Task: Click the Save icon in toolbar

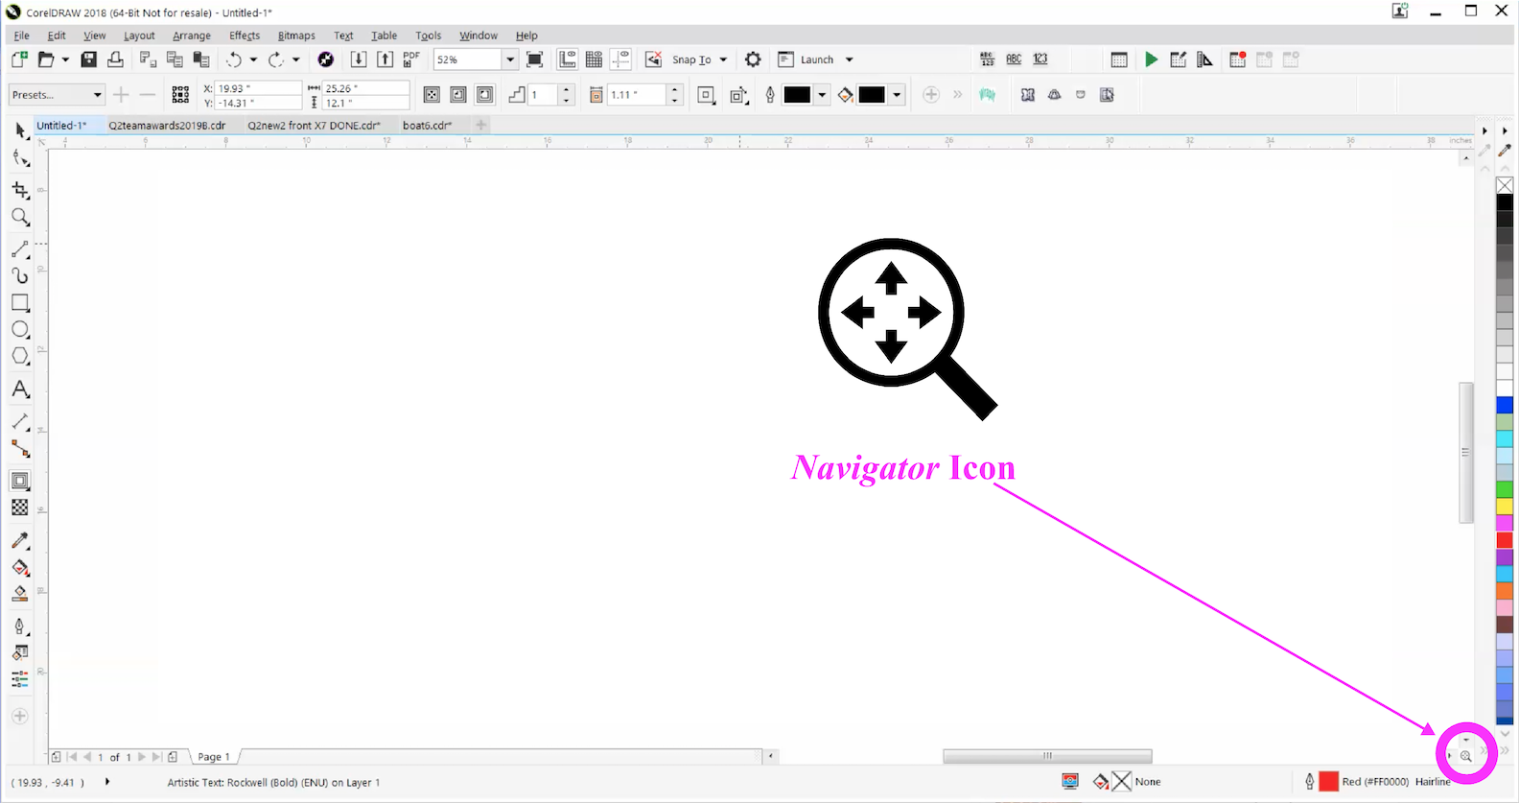Action: [x=88, y=59]
